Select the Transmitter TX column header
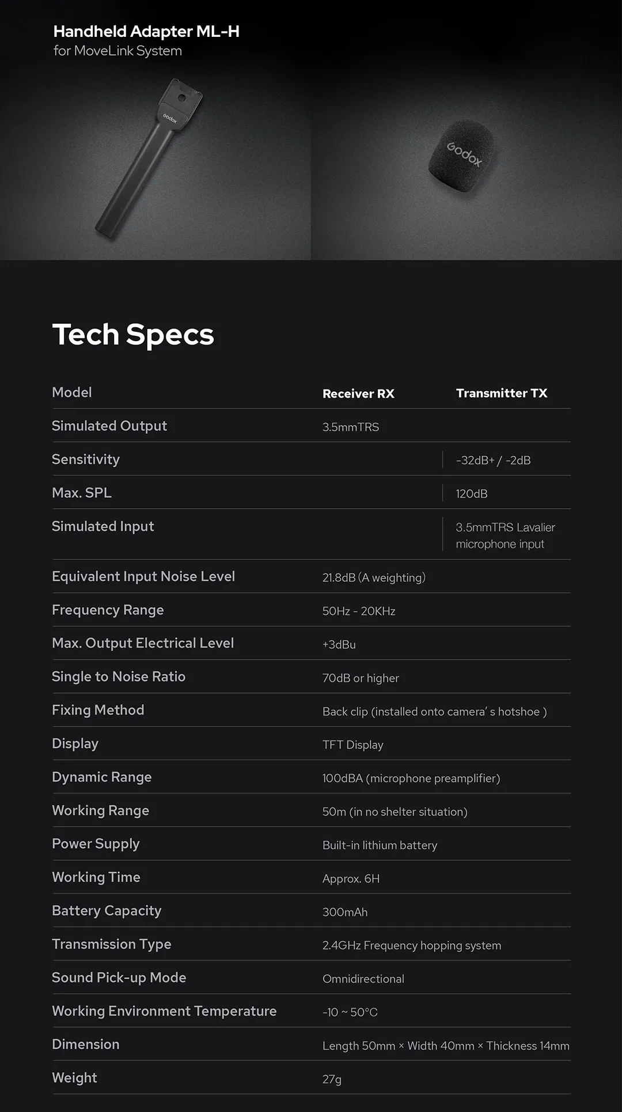The width and height of the screenshot is (622, 1112). point(502,393)
